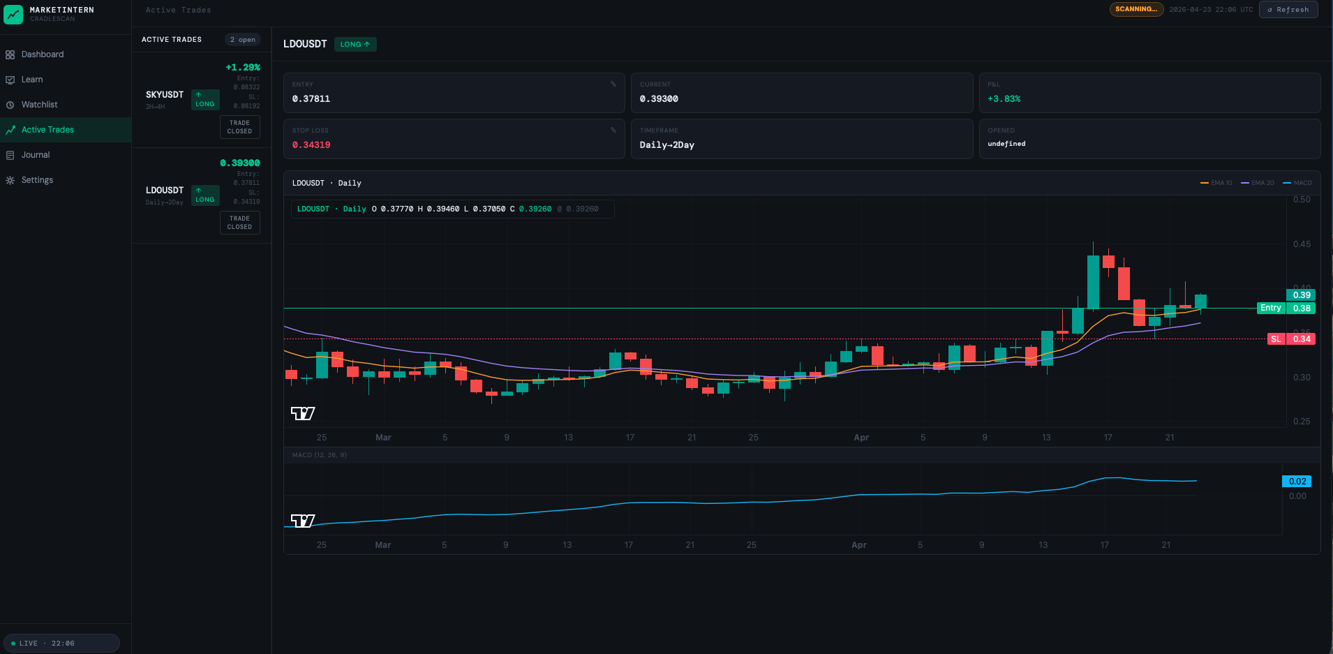Click the Active Trades chart icon
This screenshot has height=654, width=1333.
(10, 130)
